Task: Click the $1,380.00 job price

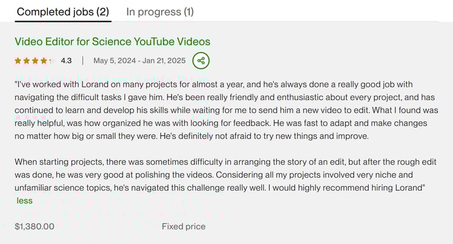Action: tap(34, 226)
